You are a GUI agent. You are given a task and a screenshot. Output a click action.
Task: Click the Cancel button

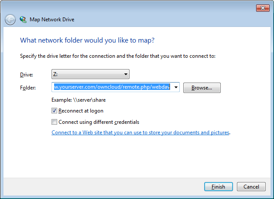coord(251,187)
